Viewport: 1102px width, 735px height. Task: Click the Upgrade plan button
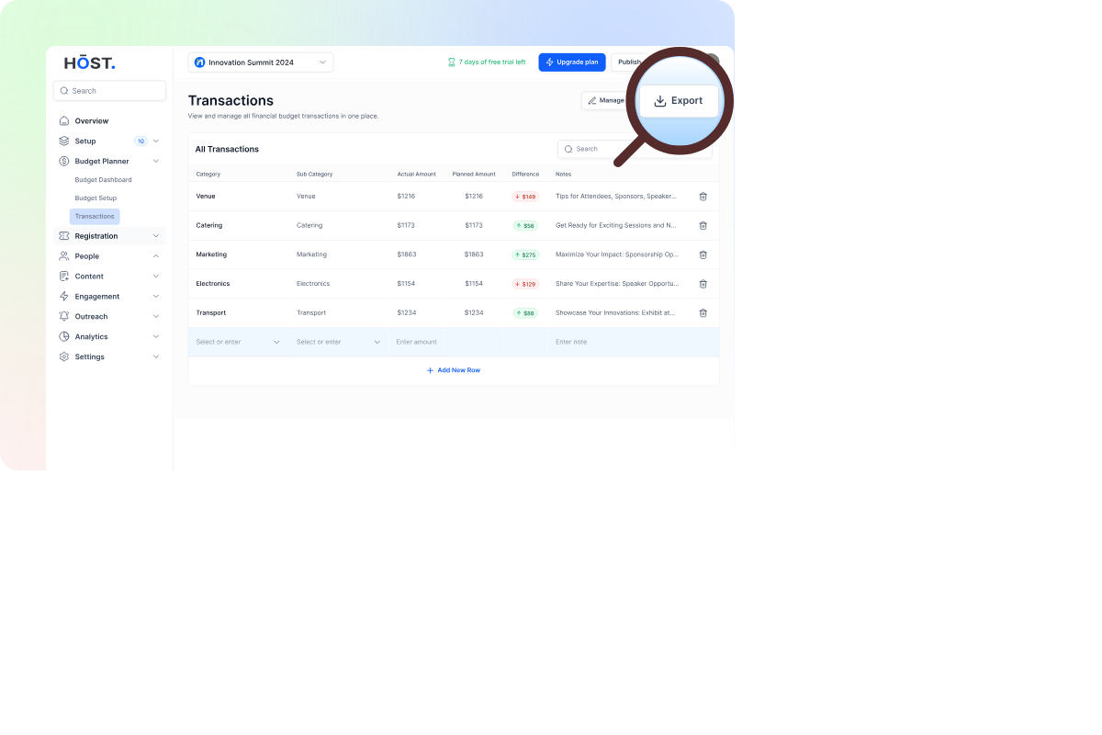click(x=572, y=62)
